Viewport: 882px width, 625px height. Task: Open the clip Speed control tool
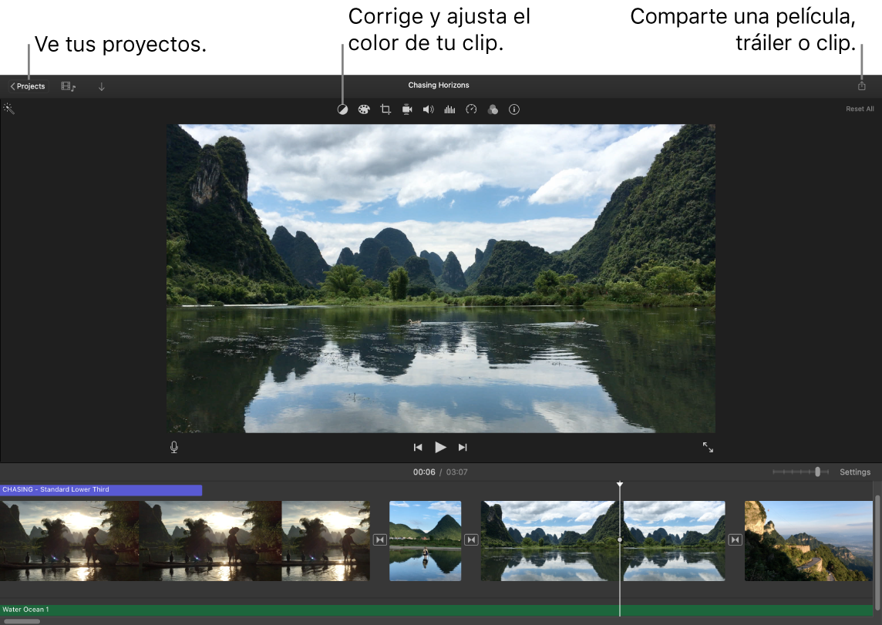pyautogui.click(x=472, y=109)
